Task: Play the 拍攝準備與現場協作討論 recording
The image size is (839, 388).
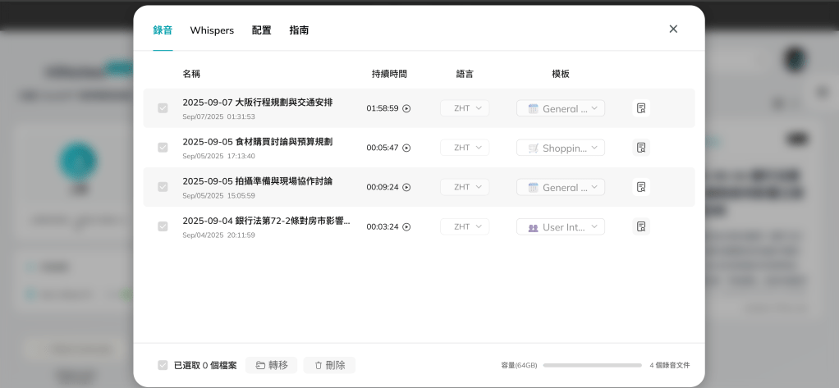Action: point(406,187)
